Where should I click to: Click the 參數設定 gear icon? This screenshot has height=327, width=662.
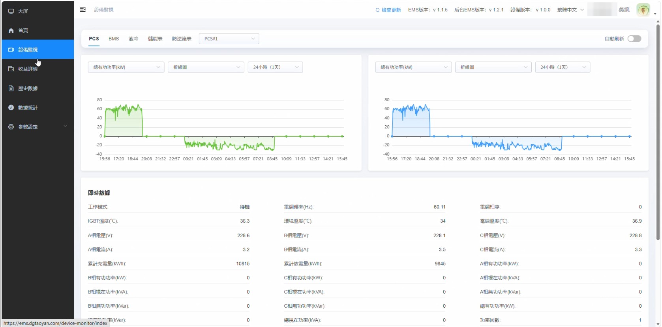point(11,127)
